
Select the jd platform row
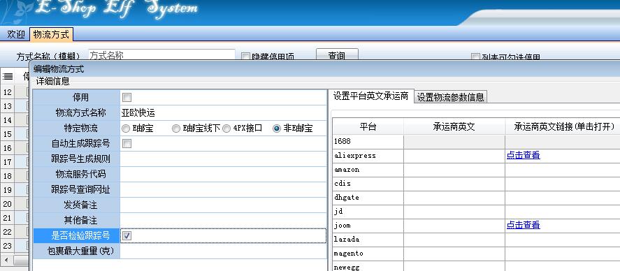(368, 212)
